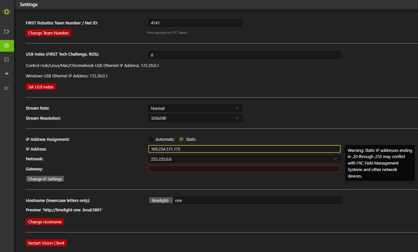The image size is (418, 252).
Task: Click the 'Gateway:' label
Action: click(34, 169)
